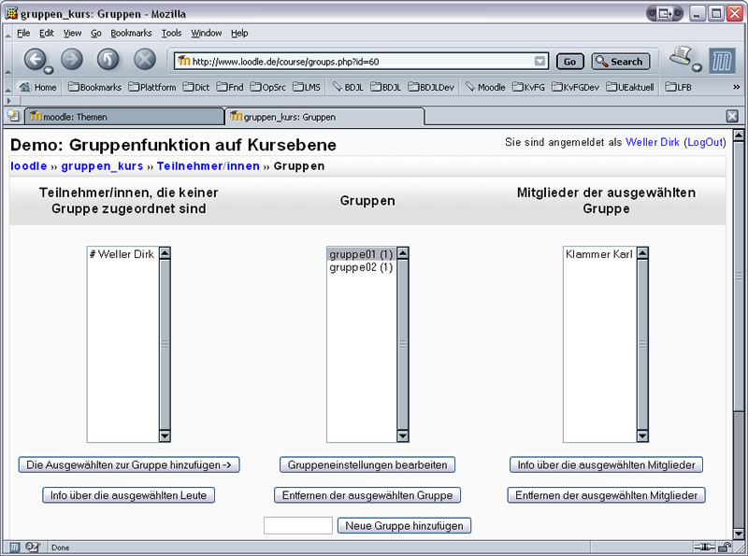Click the Stop loading icon
The image size is (748, 556).
pyautogui.click(x=145, y=61)
